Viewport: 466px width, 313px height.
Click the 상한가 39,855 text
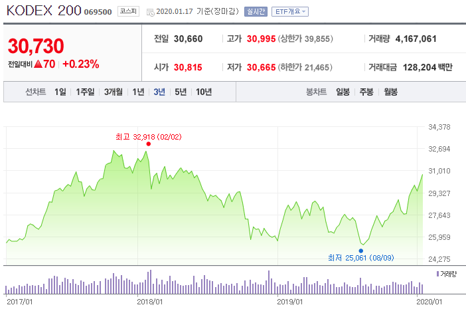(305, 39)
